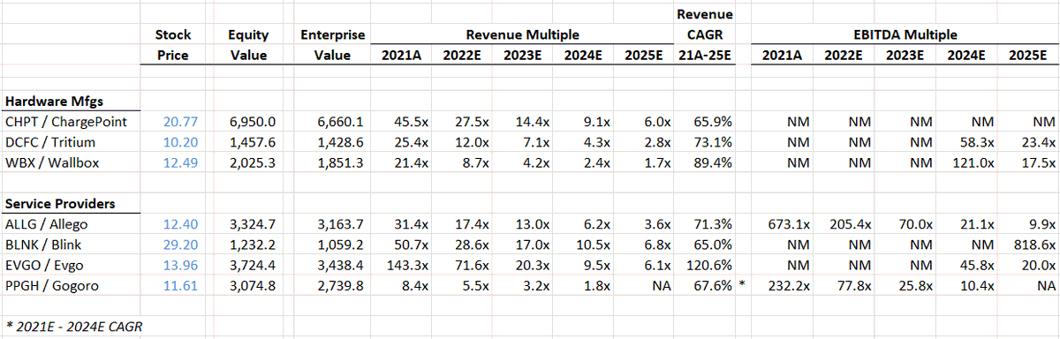Click ChargePoint stock price 20.77
The image size is (1060, 339).
[x=180, y=121]
